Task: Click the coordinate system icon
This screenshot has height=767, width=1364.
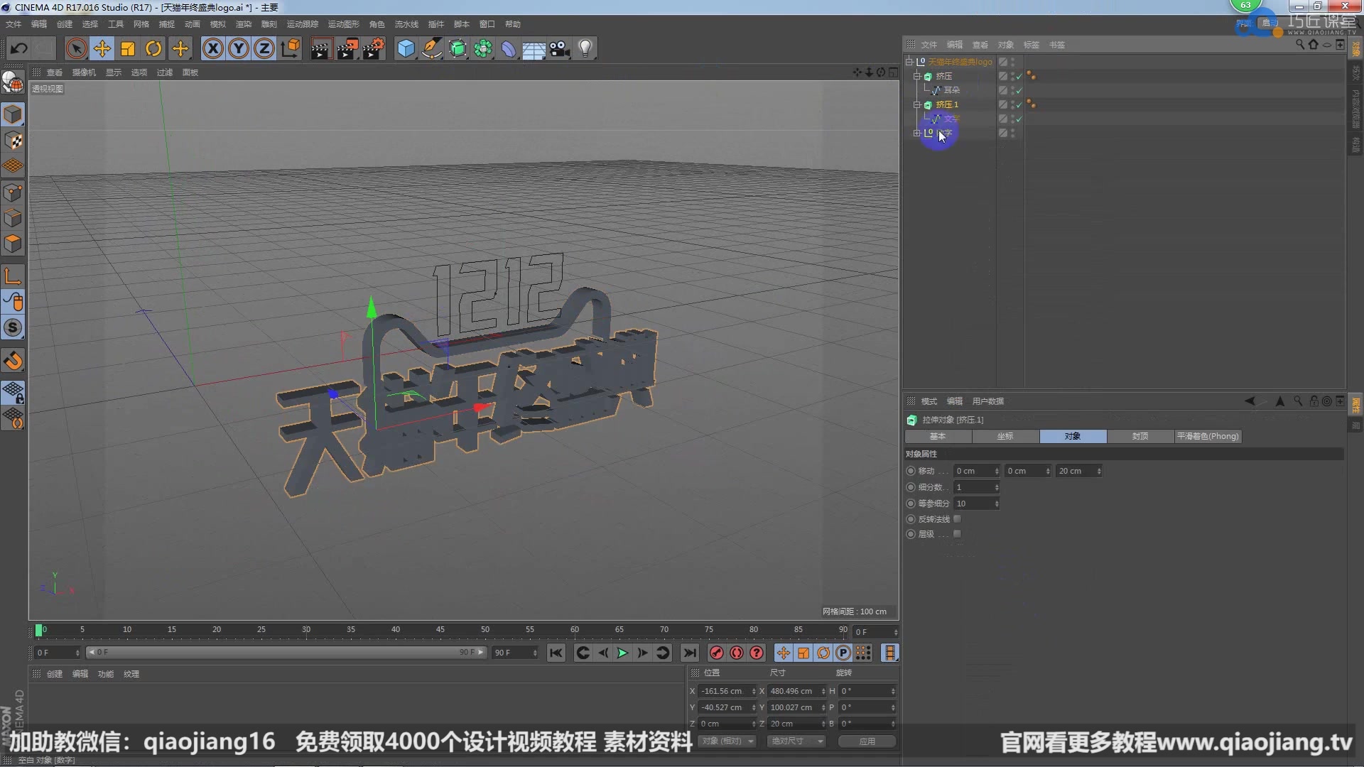Action: coord(291,48)
